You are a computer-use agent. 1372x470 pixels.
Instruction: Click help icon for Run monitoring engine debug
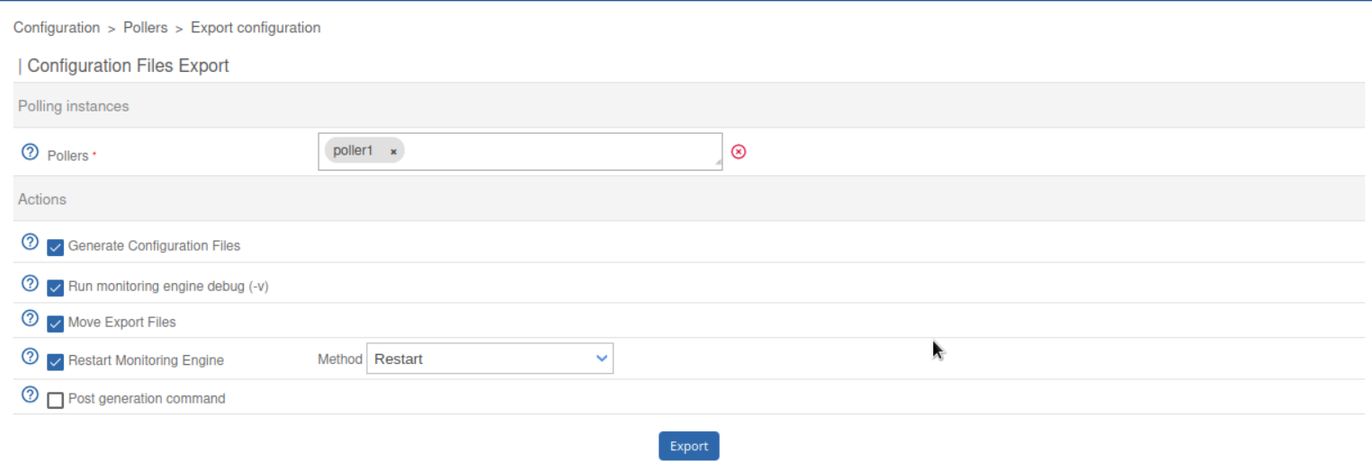tap(30, 283)
